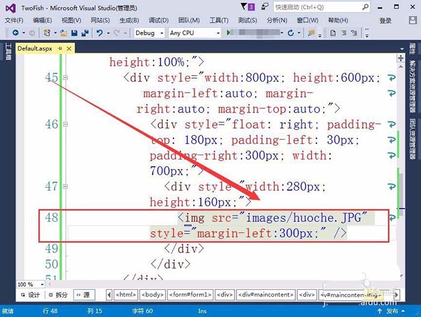Open the 调试(D) menu

click(158, 20)
